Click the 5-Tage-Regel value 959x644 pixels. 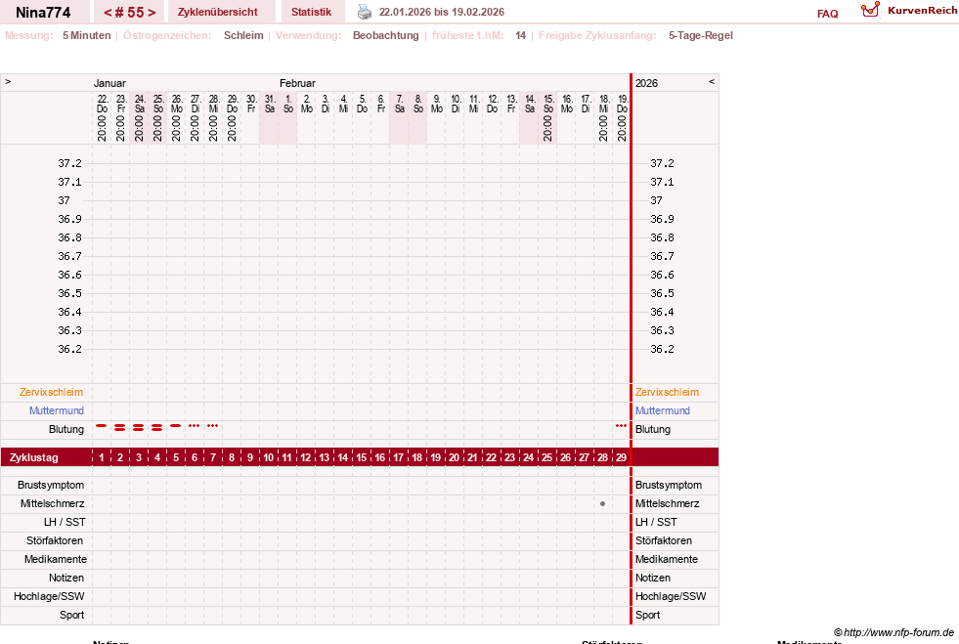(x=700, y=35)
